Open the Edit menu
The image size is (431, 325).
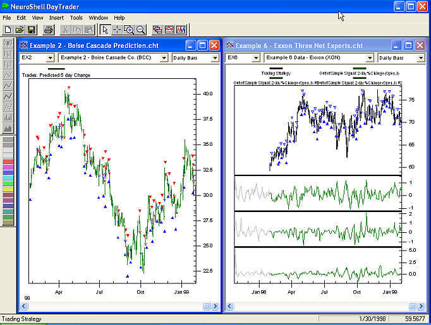point(21,18)
